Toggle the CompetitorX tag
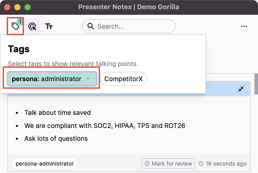Image resolution: width=258 pixels, height=173 pixels. [x=123, y=79]
